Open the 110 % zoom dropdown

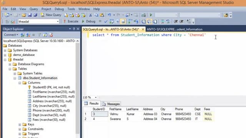click(96, 97)
